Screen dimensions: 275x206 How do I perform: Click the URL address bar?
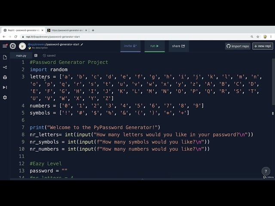tap(135, 37)
